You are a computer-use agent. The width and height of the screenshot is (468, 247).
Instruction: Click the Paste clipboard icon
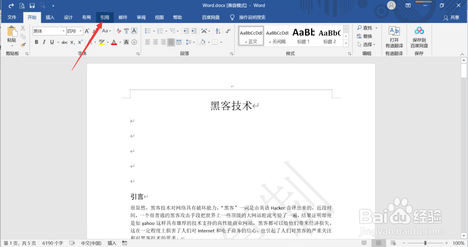(12, 31)
